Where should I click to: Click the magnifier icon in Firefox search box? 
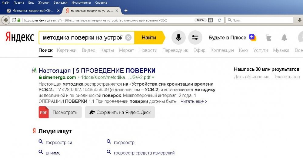pyautogui.click(x=230, y=20)
